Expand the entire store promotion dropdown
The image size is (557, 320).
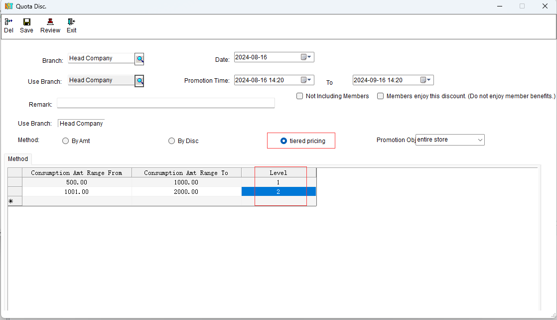click(480, 140)
